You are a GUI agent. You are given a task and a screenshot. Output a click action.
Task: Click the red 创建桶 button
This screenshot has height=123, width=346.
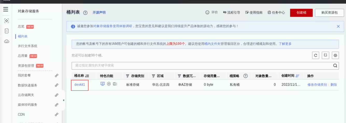(301, 13)
